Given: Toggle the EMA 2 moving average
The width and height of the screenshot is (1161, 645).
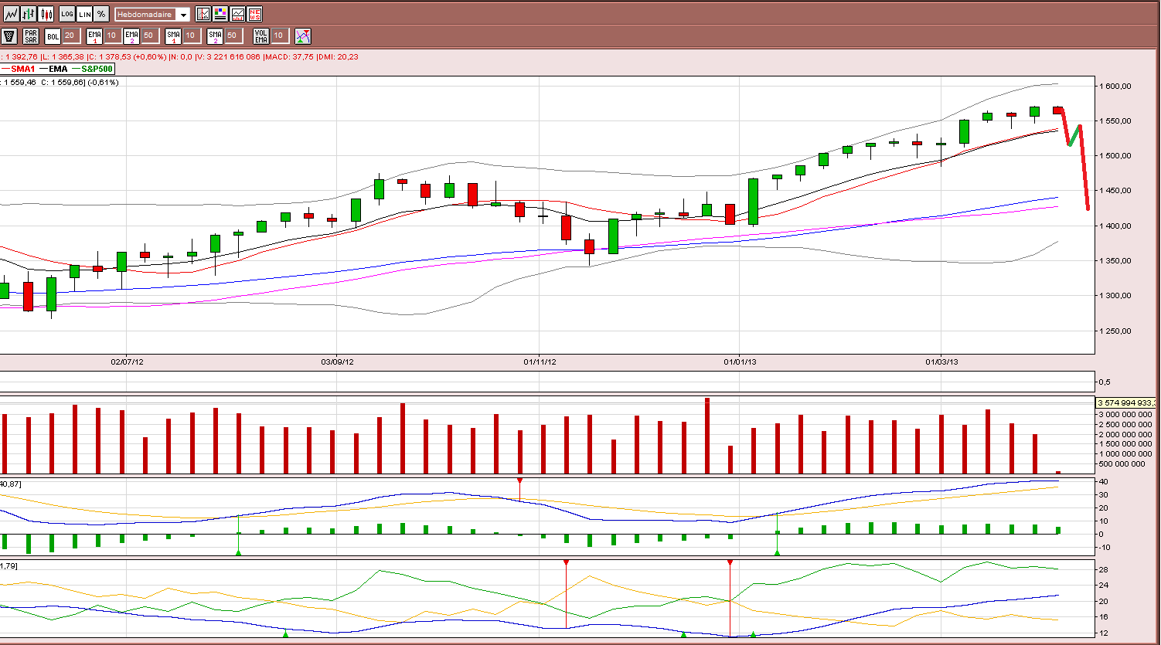Looking at the screenshot, I should click(131, 36).
